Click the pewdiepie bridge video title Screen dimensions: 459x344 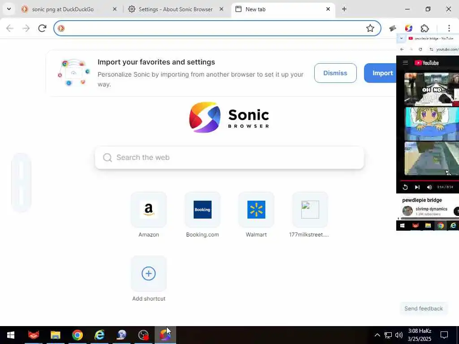click(x=422, y=200)
